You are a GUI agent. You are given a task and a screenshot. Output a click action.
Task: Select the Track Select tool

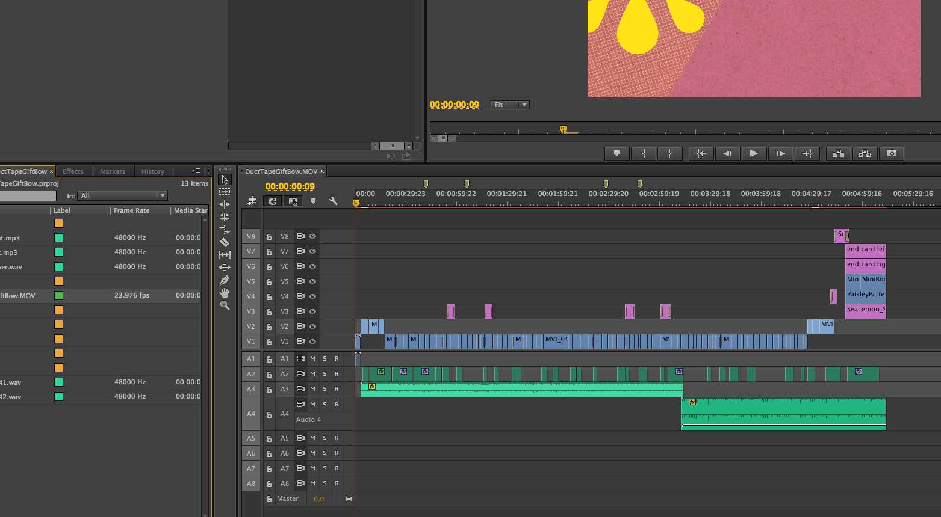click(x=225, y=192)
